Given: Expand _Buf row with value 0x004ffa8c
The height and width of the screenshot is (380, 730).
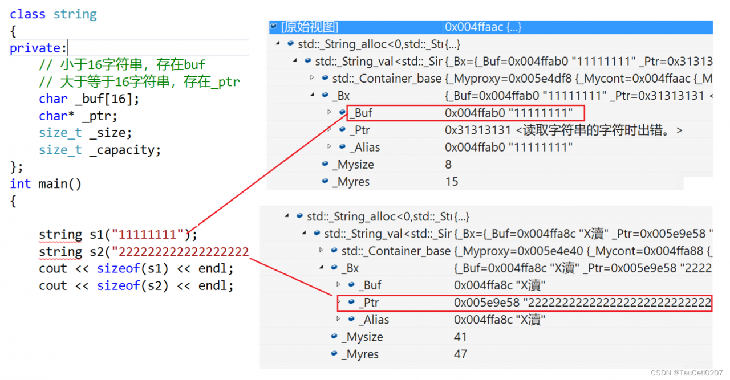Looking at the screenshot, I should click(338, 285).
